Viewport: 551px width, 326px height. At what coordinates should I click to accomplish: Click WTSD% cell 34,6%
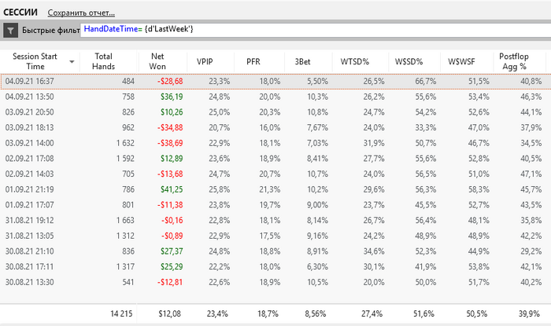coord(374,251)
